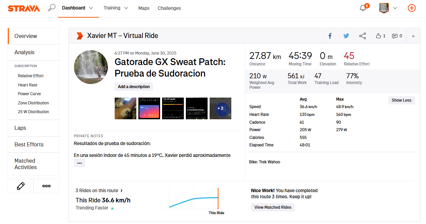Open Power Curve subscription item
Viewport: 426px width, 224px height.
tap(30, 94)
